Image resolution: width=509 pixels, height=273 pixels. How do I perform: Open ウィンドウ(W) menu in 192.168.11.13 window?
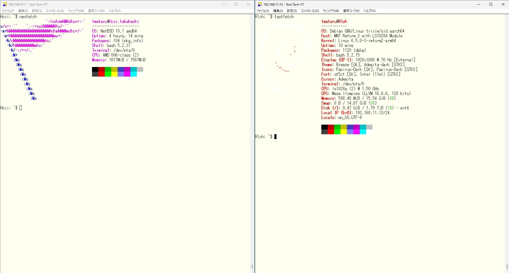click(x=331, y=11)
